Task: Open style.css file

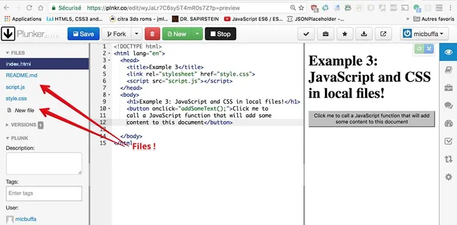Action: [x=17, y=99]
